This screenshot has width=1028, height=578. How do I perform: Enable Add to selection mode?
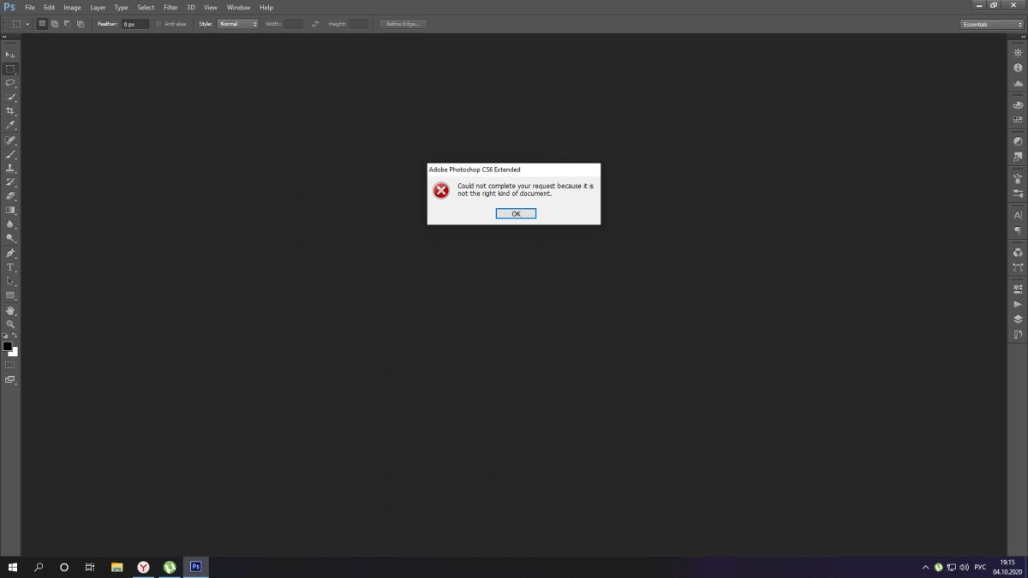click(x=54, y=24)
